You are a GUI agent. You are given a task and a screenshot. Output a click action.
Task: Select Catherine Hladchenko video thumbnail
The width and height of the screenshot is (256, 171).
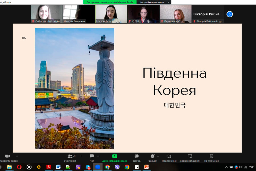[47, 14]
